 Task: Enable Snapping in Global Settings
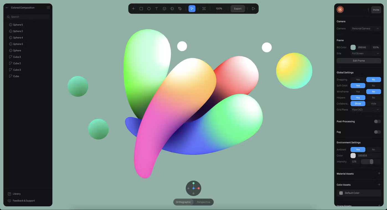[358, 79]
